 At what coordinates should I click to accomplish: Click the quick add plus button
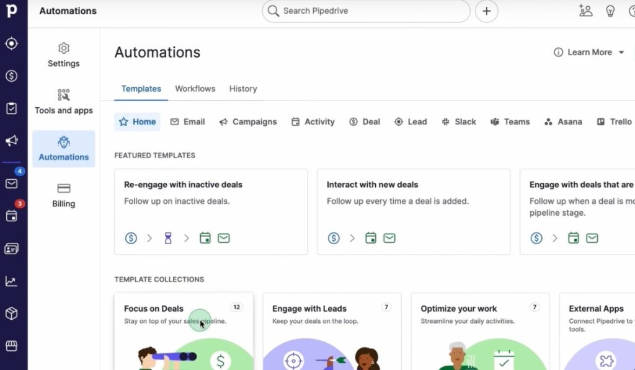point(486,11)
